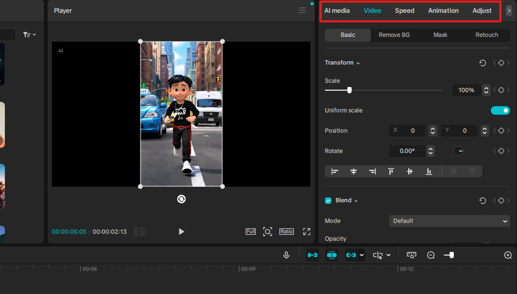The height and width of the screenshot is (294, 517).
Task: Select the Retouch sub-tab
Action: (x=487, y=35)
